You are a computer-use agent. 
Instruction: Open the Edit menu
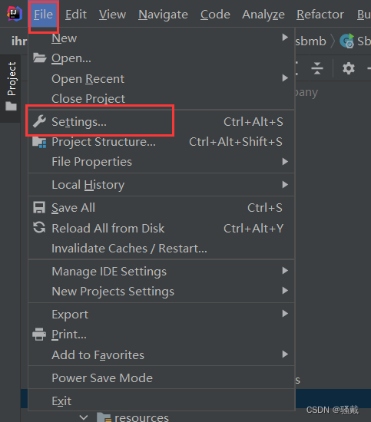click(x=76, y=15)
